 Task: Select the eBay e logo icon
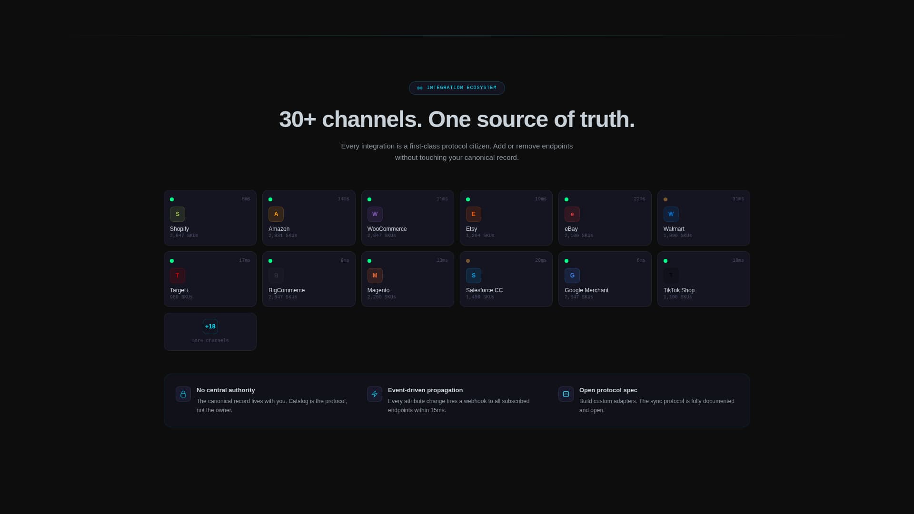(572, 214)
